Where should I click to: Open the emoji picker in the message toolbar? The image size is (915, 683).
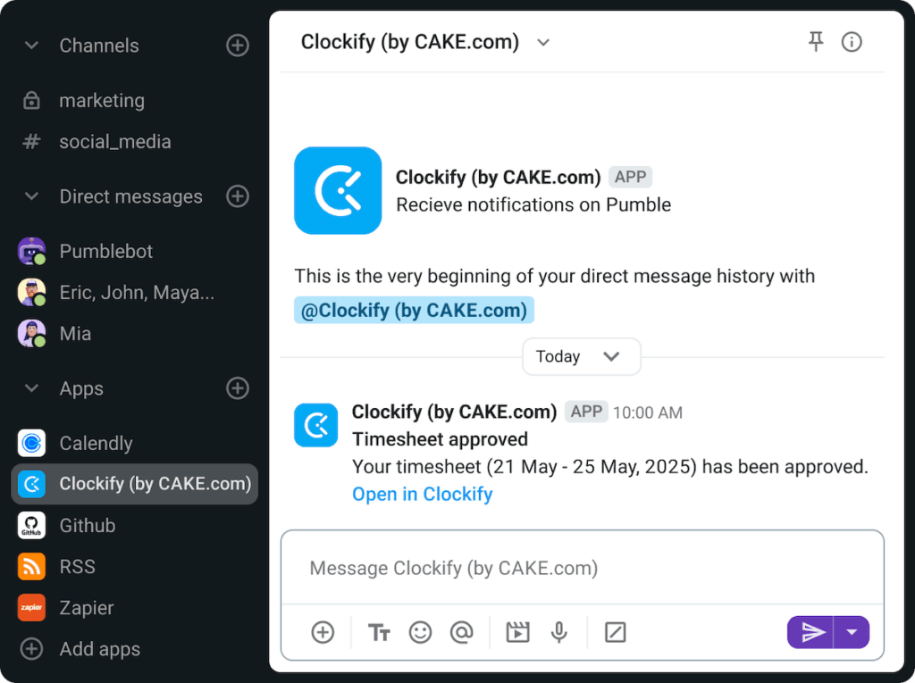pos(421,632)
